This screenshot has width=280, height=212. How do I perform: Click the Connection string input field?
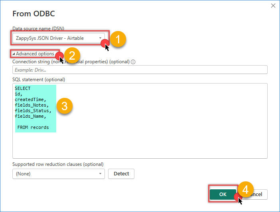coord(140,70)
